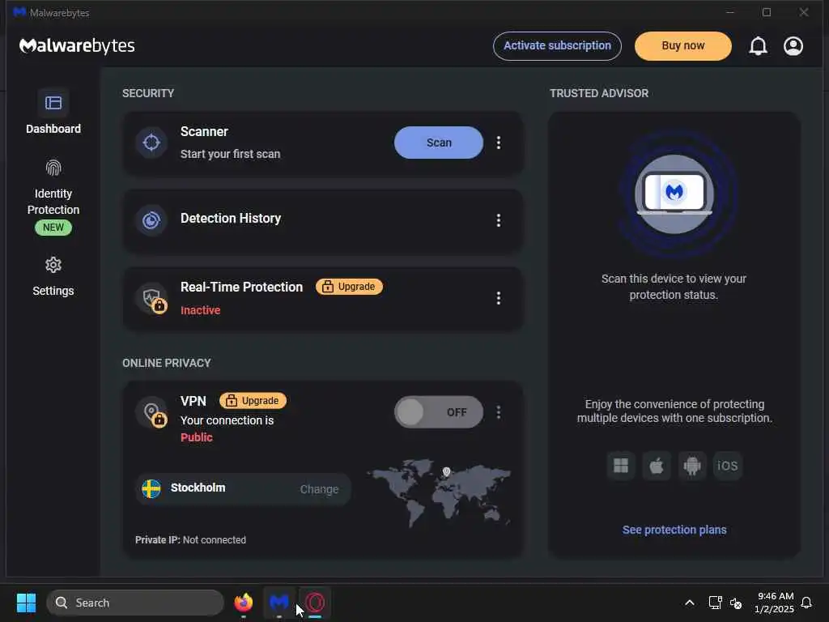
Task: Open VPN more options menu
Action: 498,412
